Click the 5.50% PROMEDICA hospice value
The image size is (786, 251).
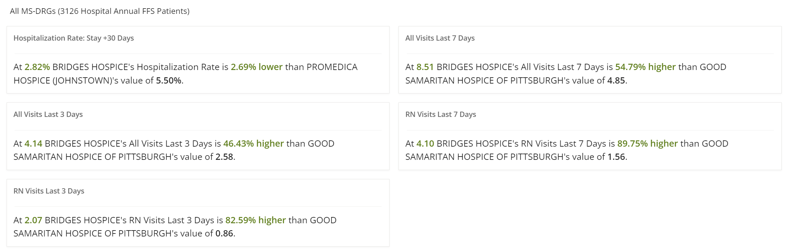tap(169, 81)
